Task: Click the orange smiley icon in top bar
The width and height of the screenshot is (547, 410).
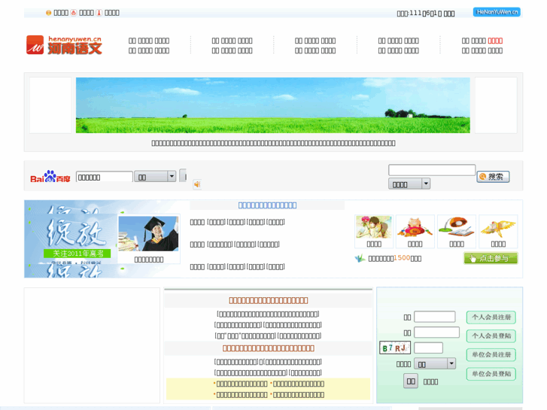Action: [48, 13]
